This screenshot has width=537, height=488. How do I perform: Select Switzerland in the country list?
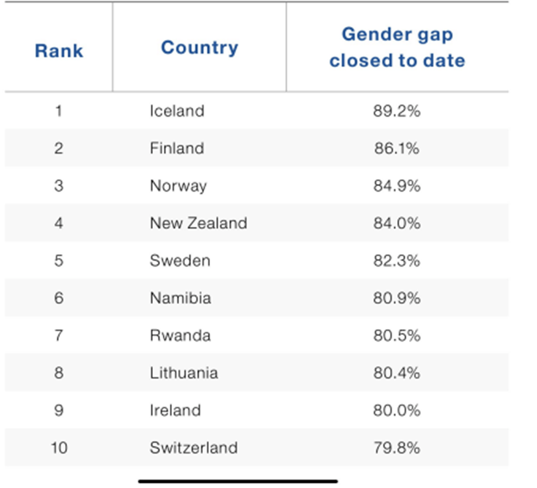tap(193, 447)
